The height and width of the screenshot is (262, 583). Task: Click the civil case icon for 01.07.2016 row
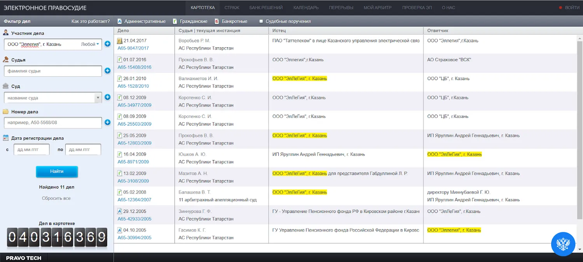120,60
